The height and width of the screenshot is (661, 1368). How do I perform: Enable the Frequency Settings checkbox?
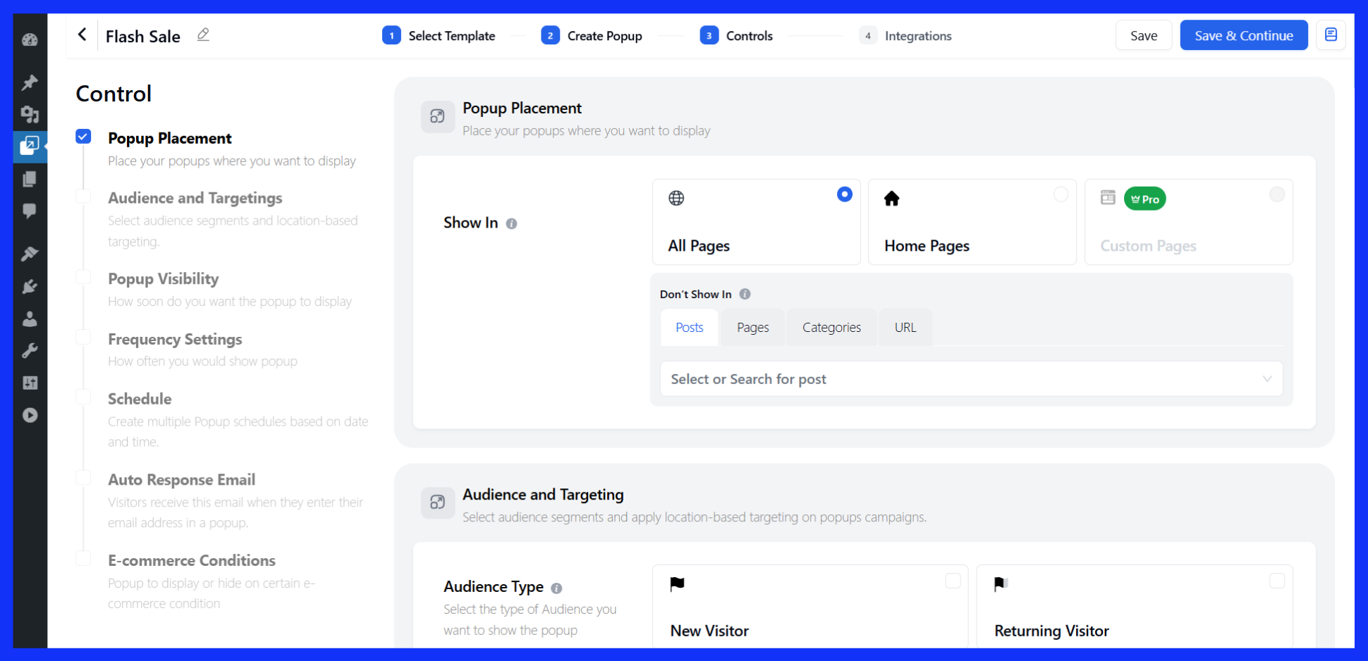(83, 338)
